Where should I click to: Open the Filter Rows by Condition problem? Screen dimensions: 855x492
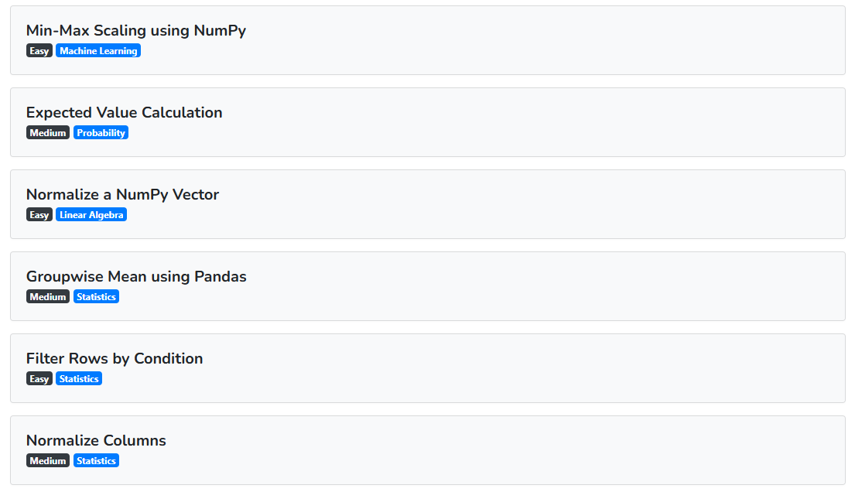point(115,359)
